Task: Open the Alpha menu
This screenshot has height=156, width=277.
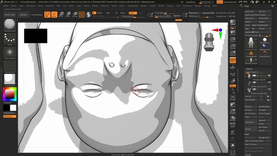Action: click(6, 6)
